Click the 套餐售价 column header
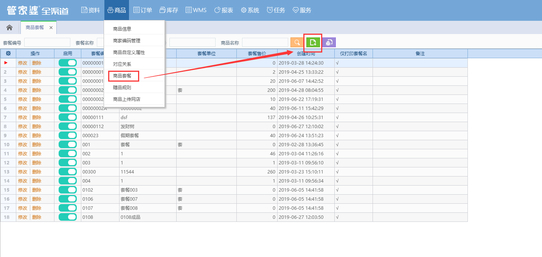Viewport: 542px width, 257px height. coord(257,54)
